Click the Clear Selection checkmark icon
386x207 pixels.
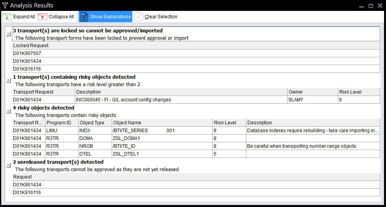[139, 17]
